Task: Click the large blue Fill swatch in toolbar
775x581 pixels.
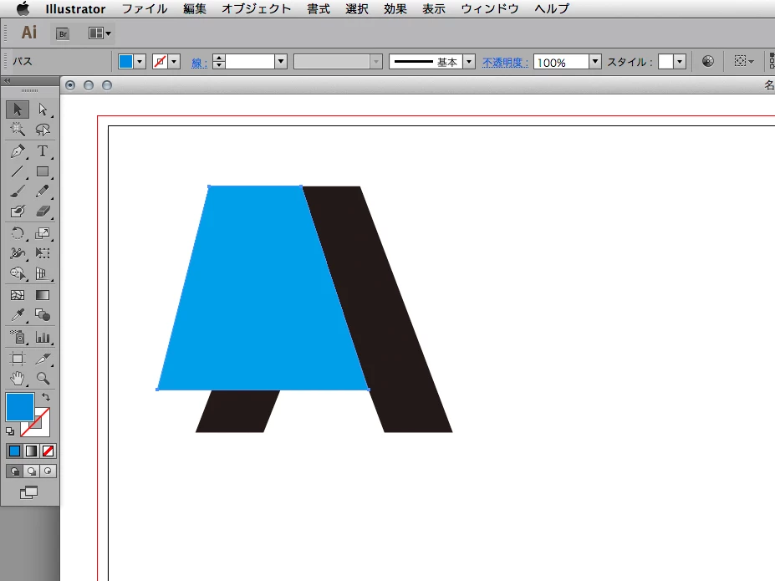Action: (20, 406)
